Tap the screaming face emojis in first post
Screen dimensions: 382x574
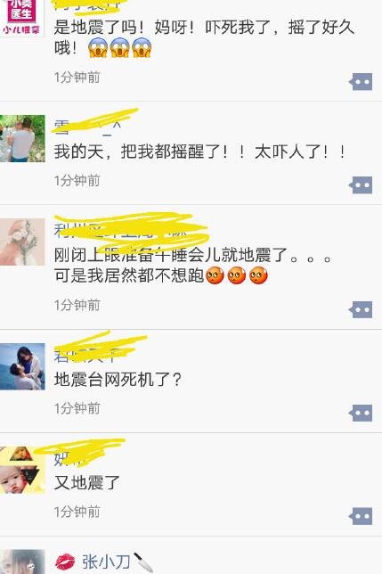(x=120, y=47)
